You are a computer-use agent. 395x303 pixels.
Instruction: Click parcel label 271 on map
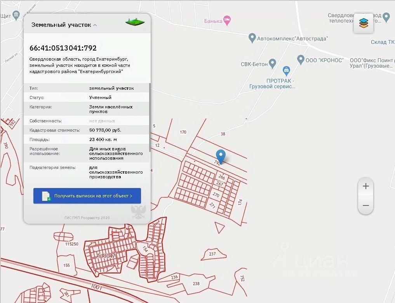(212, 205)
